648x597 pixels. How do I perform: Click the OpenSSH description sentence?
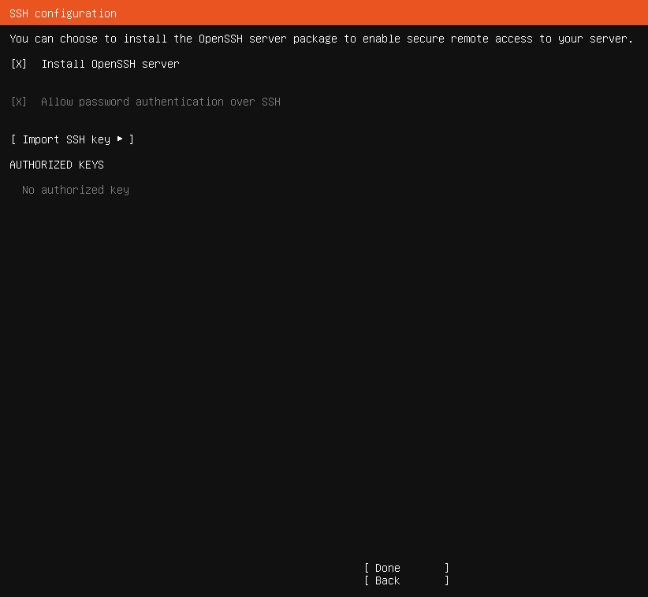pos(321,39)
